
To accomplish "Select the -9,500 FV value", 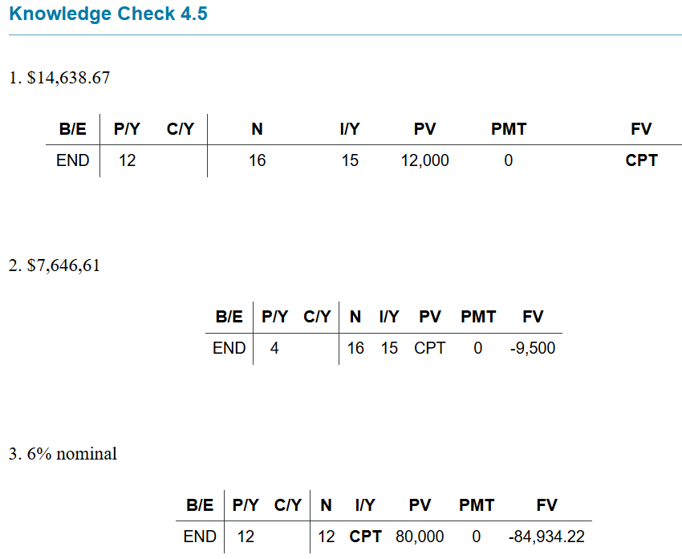I will point(533,348).
